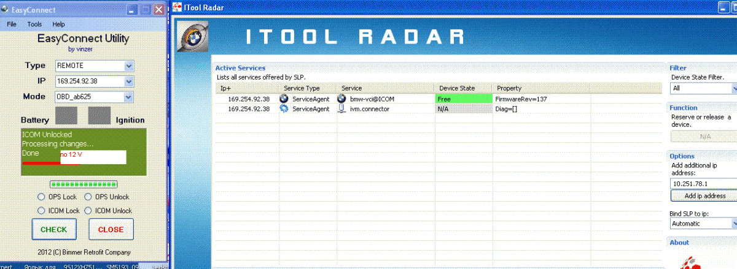Select the ICOM Lock radio button
Viewport: 737px width, 269px height.
click(42, 210)
